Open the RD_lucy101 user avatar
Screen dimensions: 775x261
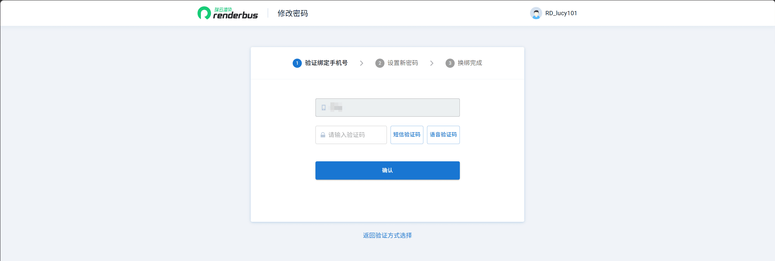[536, 13]
